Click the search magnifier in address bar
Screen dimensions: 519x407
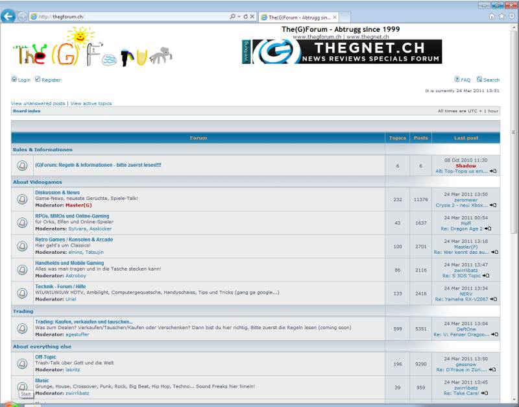(x=232, y=17)
